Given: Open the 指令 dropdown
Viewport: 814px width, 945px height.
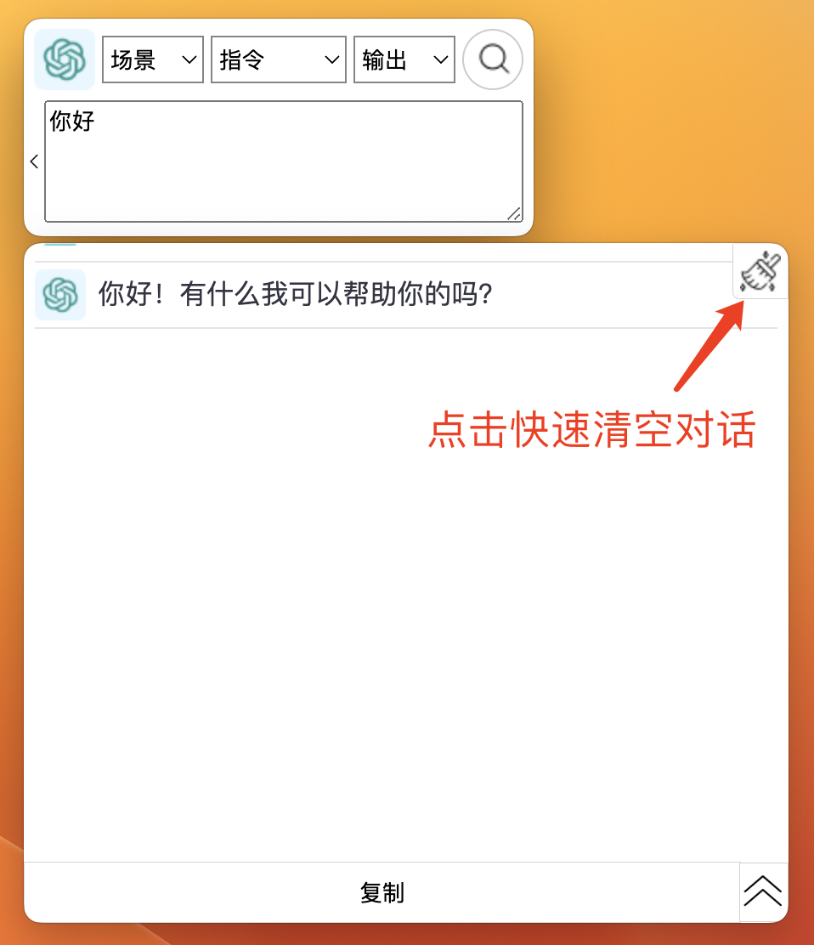Looking at the screenshot, I should [x=279, y=59].
